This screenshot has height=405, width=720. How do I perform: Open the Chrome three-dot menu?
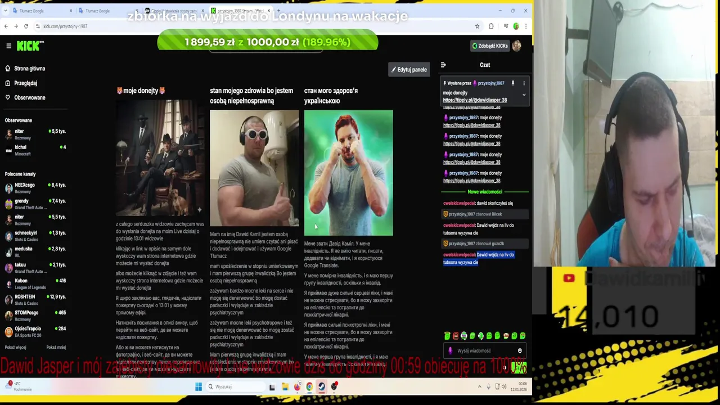pos(526,26)
